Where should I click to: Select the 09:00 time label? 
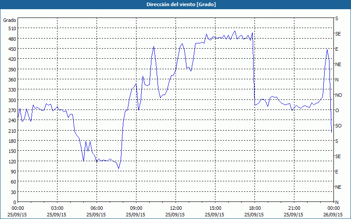tap(136, 208)
